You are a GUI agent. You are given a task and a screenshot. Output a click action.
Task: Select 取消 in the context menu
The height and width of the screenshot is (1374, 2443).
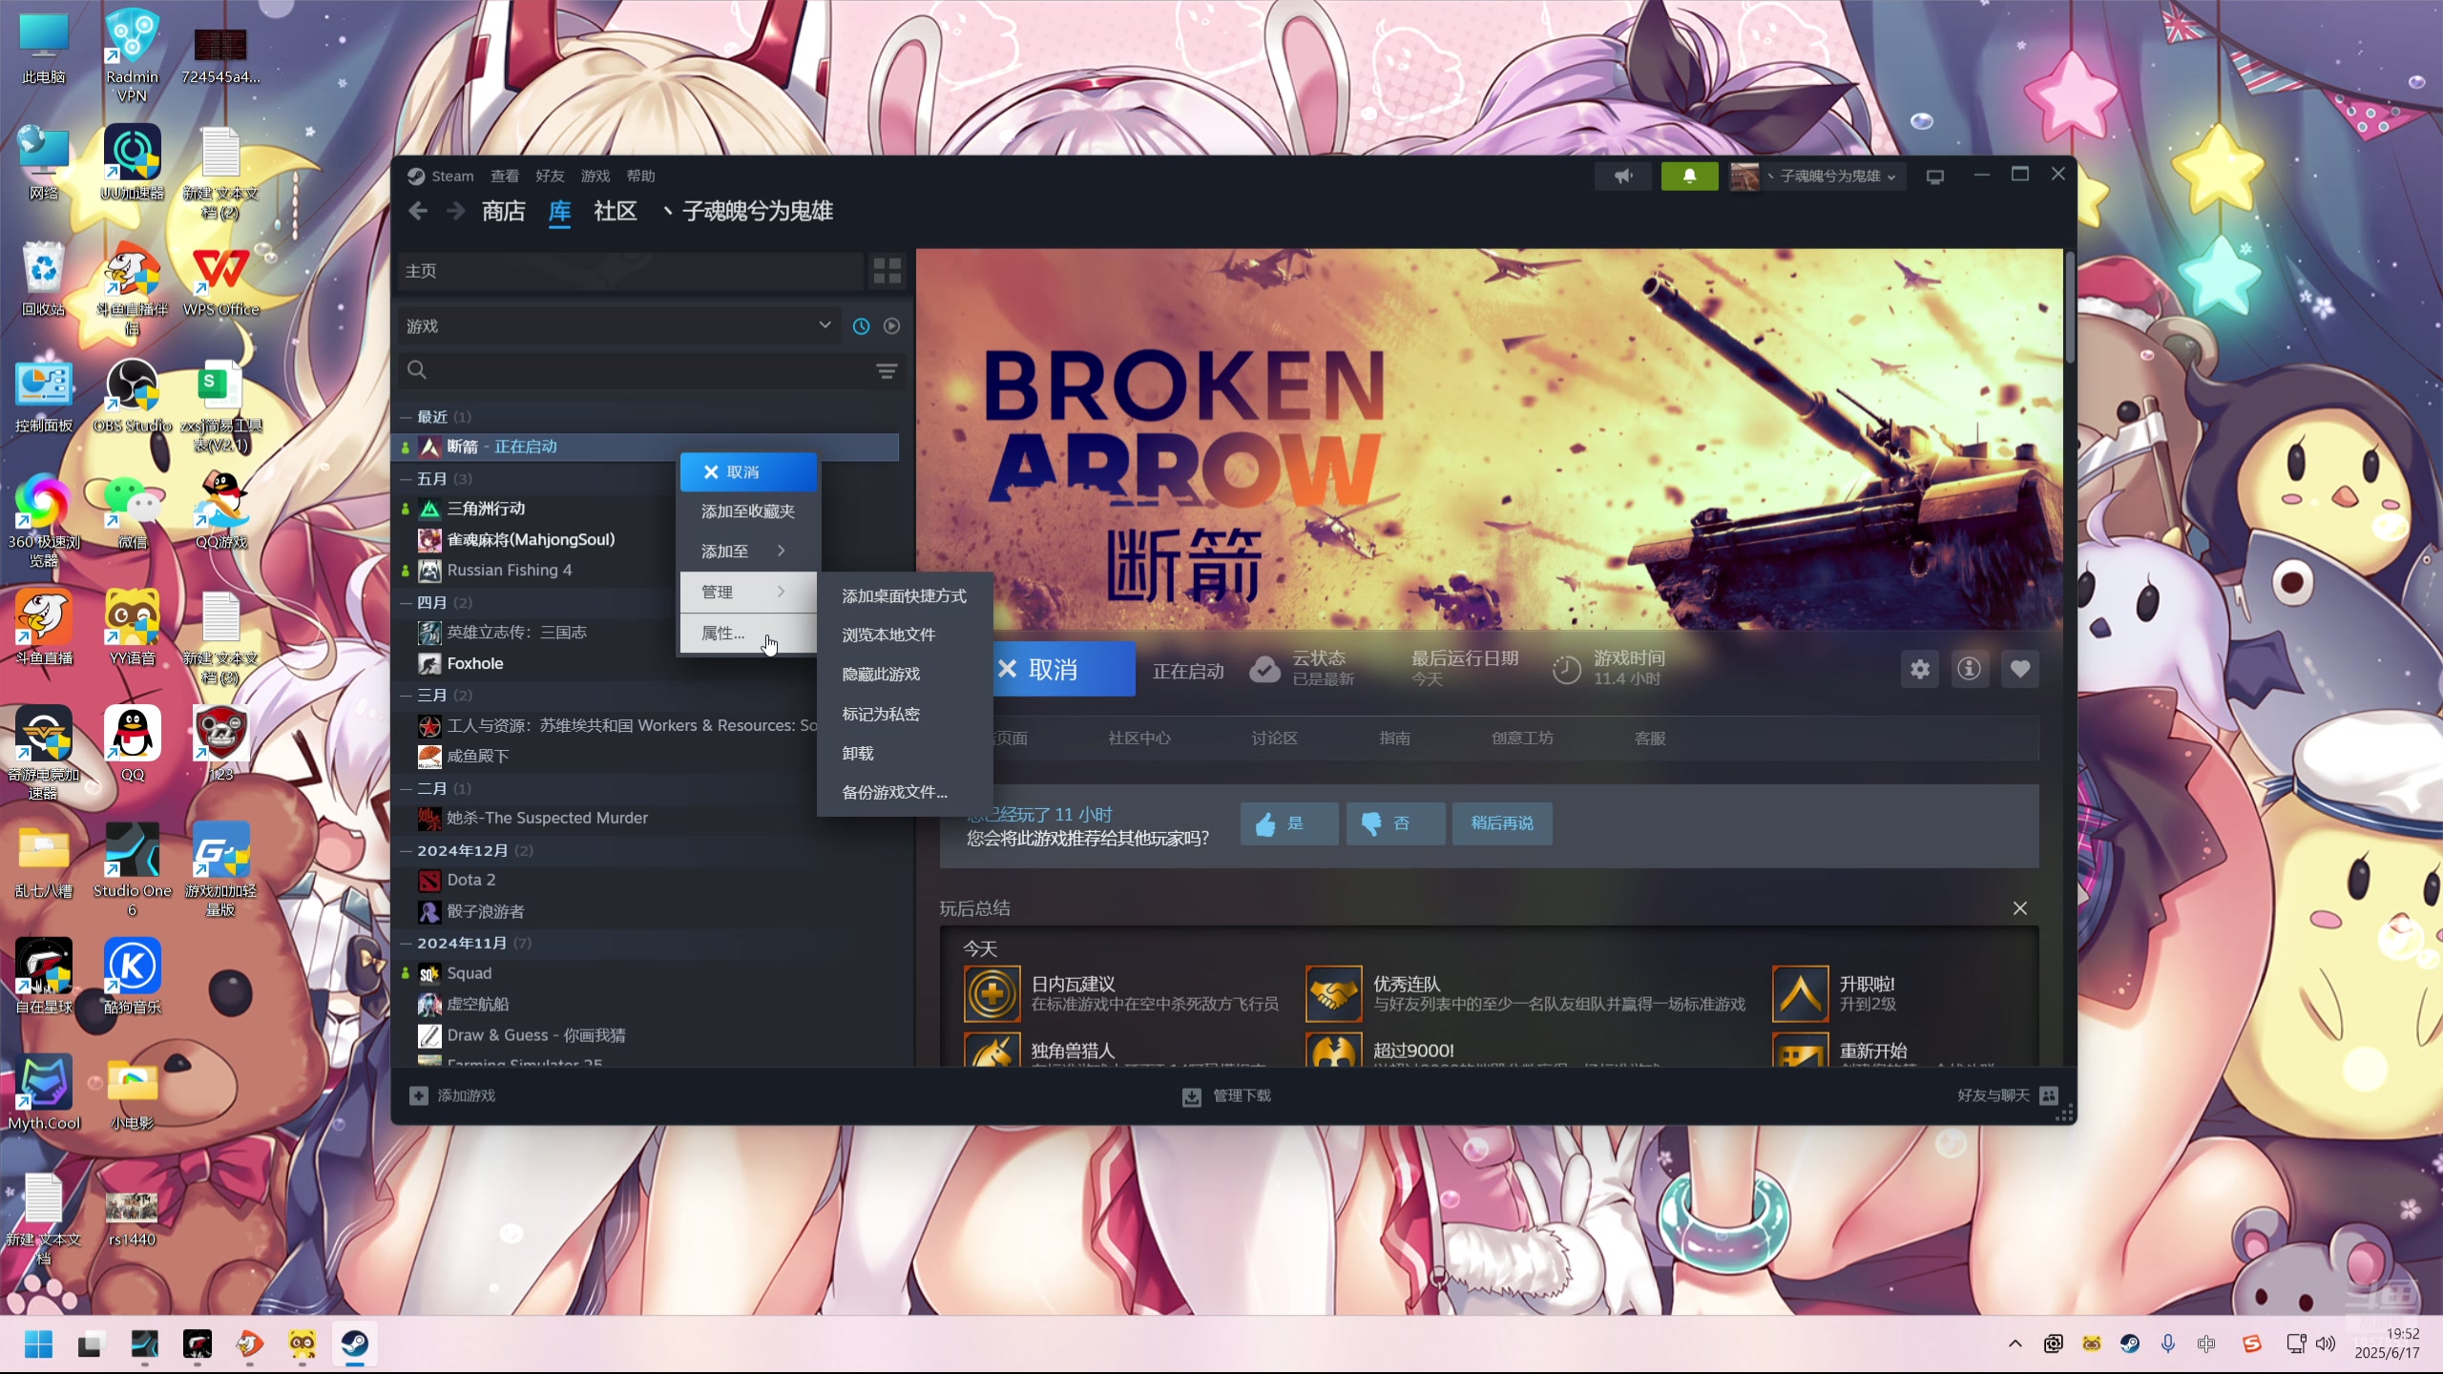[x=748, y=472]
